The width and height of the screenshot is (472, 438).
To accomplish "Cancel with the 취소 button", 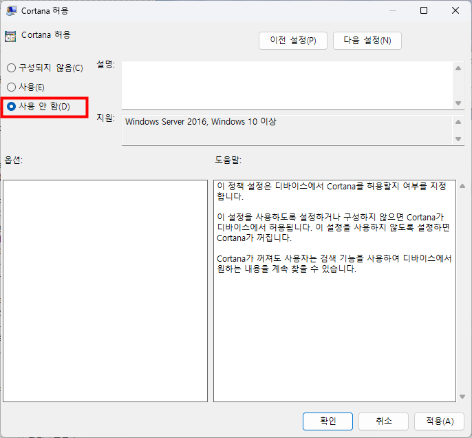I will pos(383,421).
